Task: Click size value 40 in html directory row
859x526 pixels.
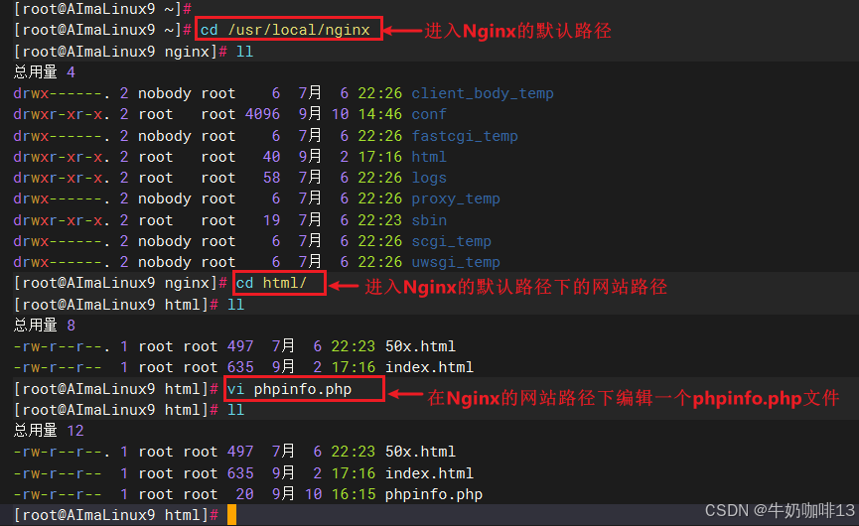Action: point(271,157)
